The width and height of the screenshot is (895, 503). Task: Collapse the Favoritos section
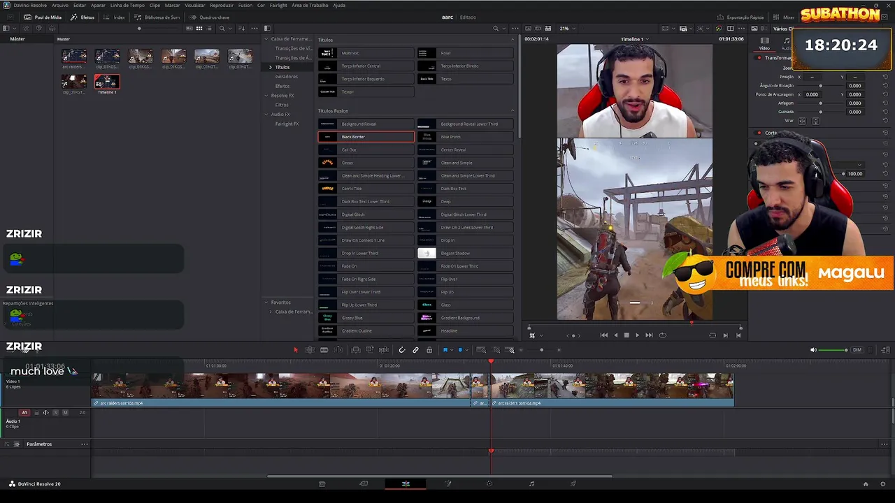pyautogui.click(x=266, y=302)
